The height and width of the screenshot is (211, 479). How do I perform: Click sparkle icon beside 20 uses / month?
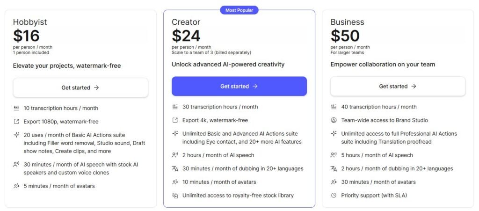(16, 135)
